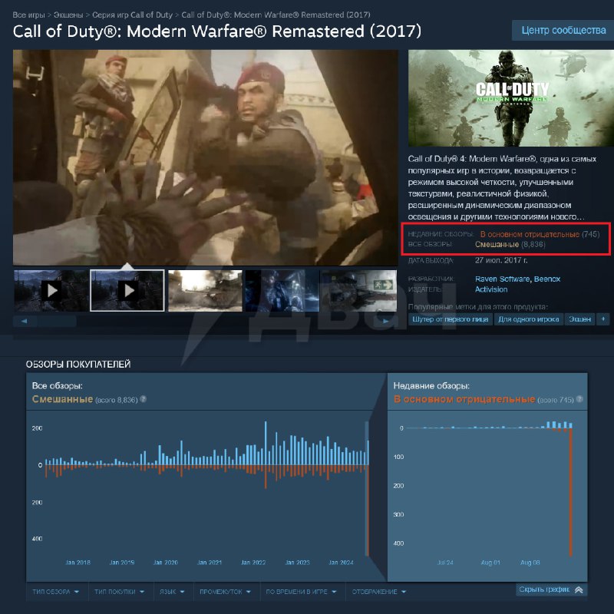Open the help icon next to recent reviews total
Image resolution: width=614 pixels, height=614 pixels.
[579, 400]
